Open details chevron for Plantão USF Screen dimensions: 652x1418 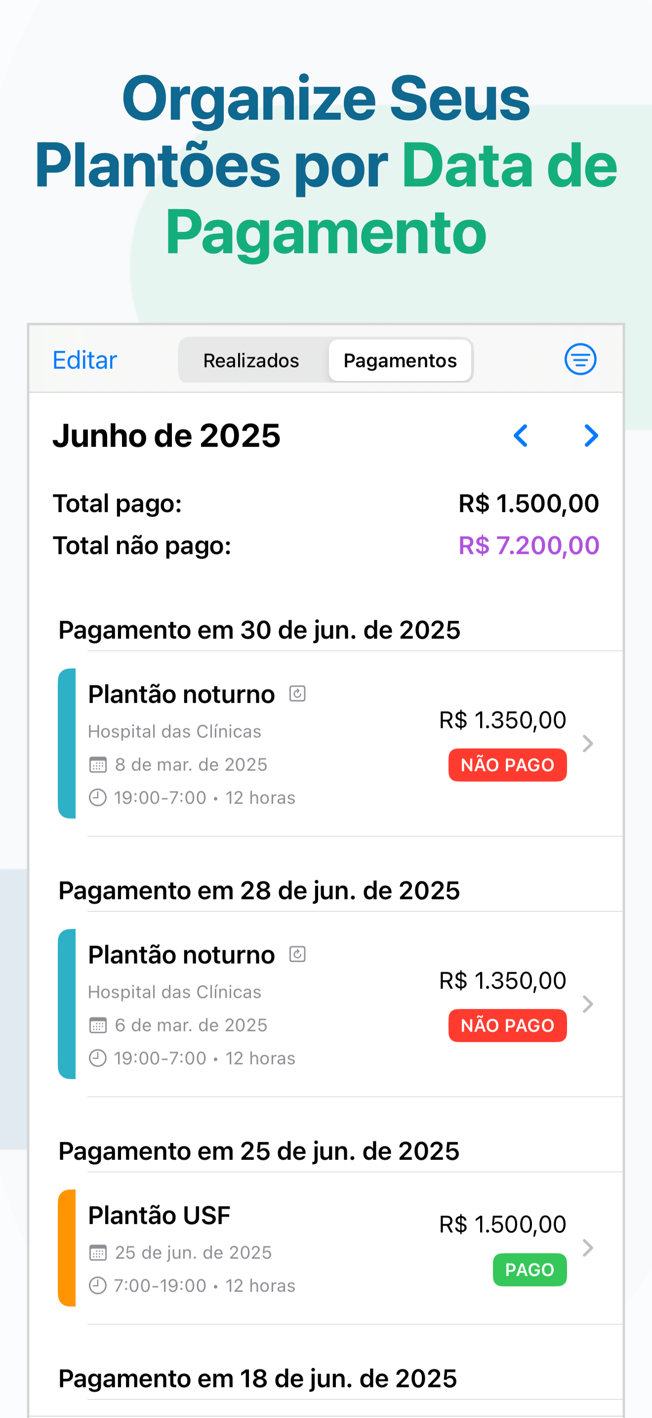588,1247
